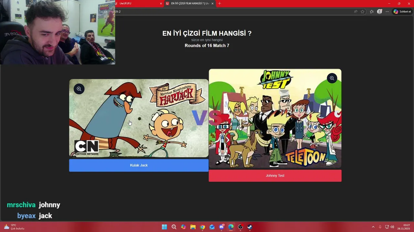Image resolution: width=414 pixels, height=232 pixels.
Task: Click the chat username mrschiva
Action: (21, 205)
